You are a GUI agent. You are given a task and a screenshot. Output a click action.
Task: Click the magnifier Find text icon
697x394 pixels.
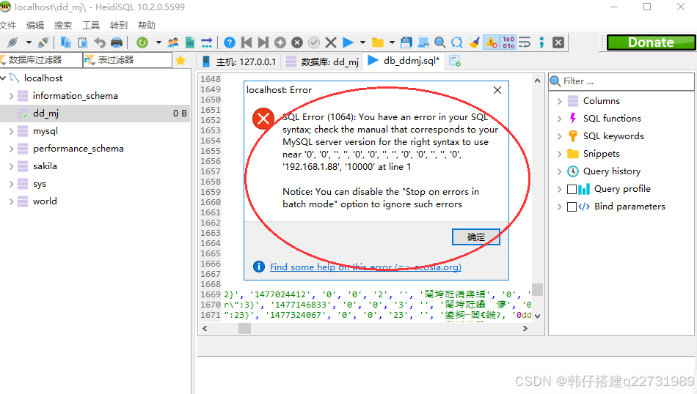tap(440, 42)
